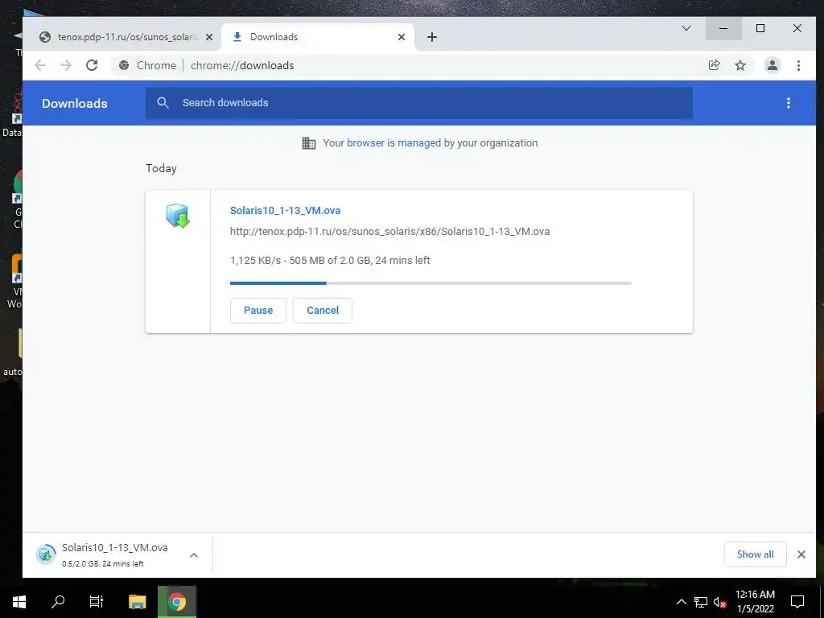Open the Solaris10_1-13_VM.ova file name link
This screenshot has width=824, height=618.
click(286, 210)
